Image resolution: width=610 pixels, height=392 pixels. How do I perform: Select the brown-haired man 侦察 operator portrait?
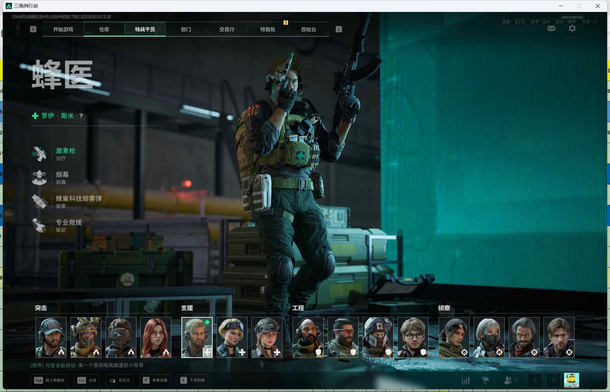(x=559, y=337)
